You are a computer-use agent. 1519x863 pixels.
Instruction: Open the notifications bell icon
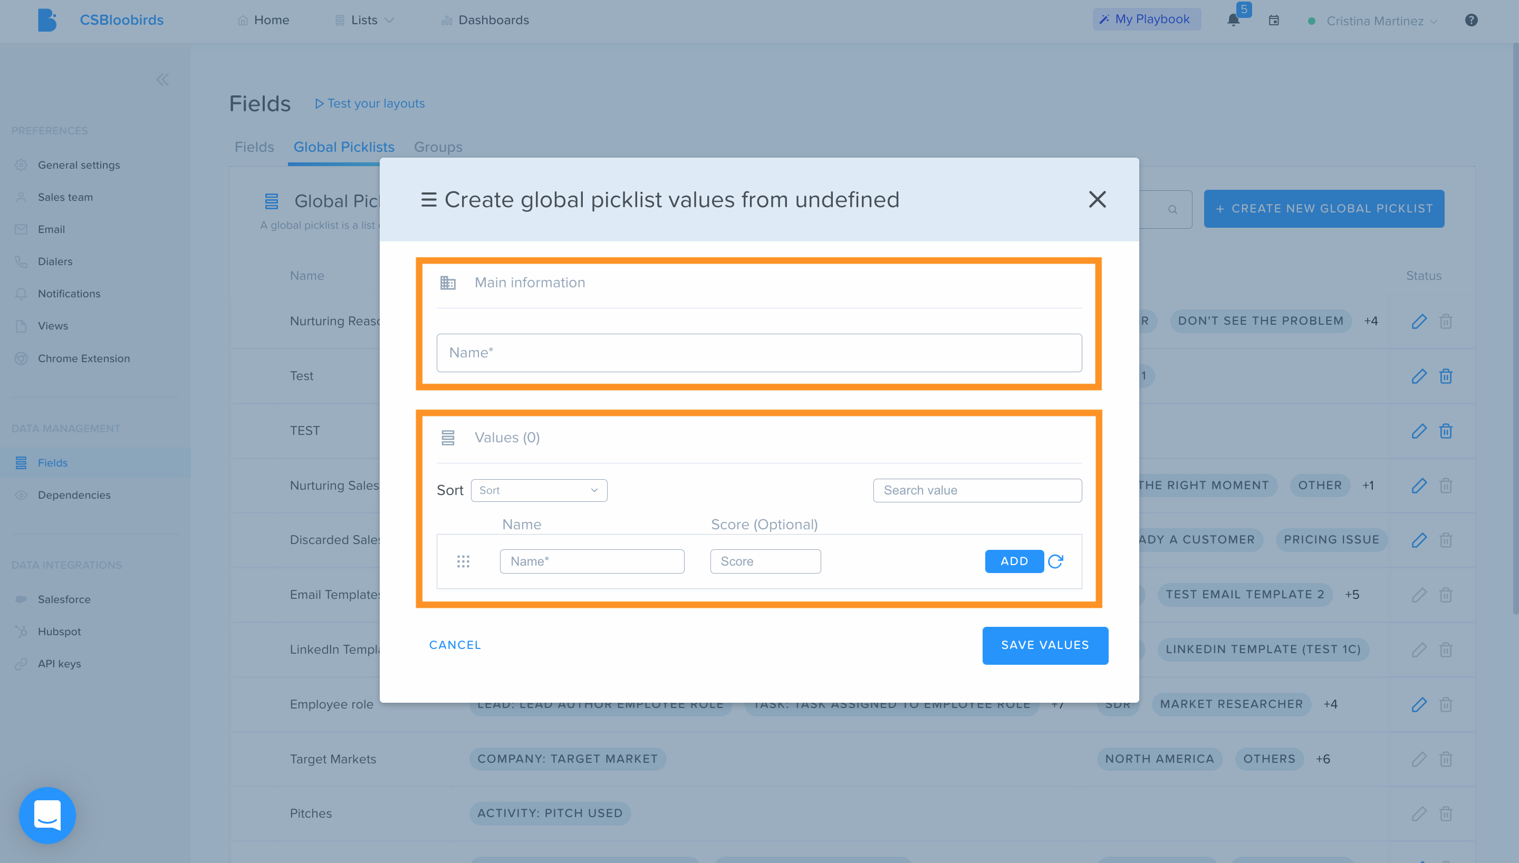click(1233, 20)
